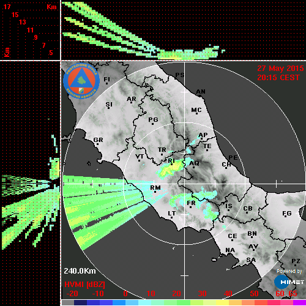Screen dimensions: 306x306
Task: Click the '50' dBZ scale value
Action: point(254,294)
